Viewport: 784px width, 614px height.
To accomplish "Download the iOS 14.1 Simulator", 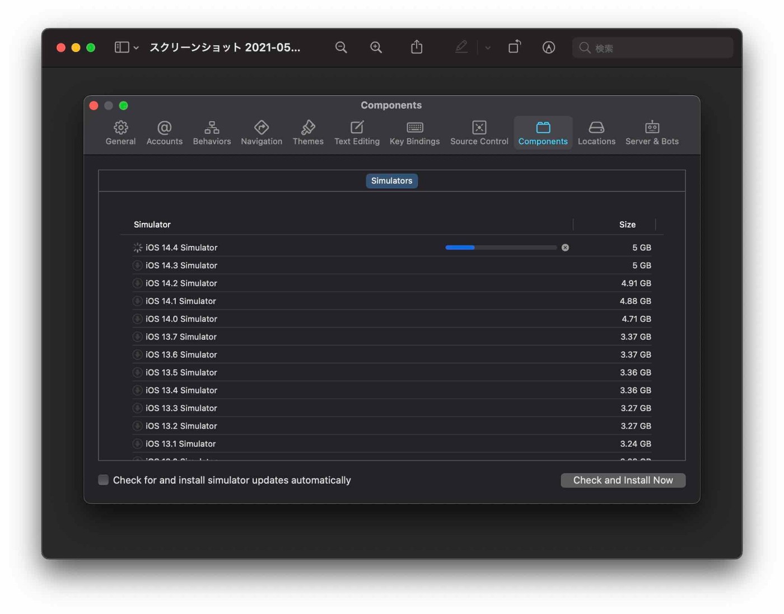I will point(137,301).
